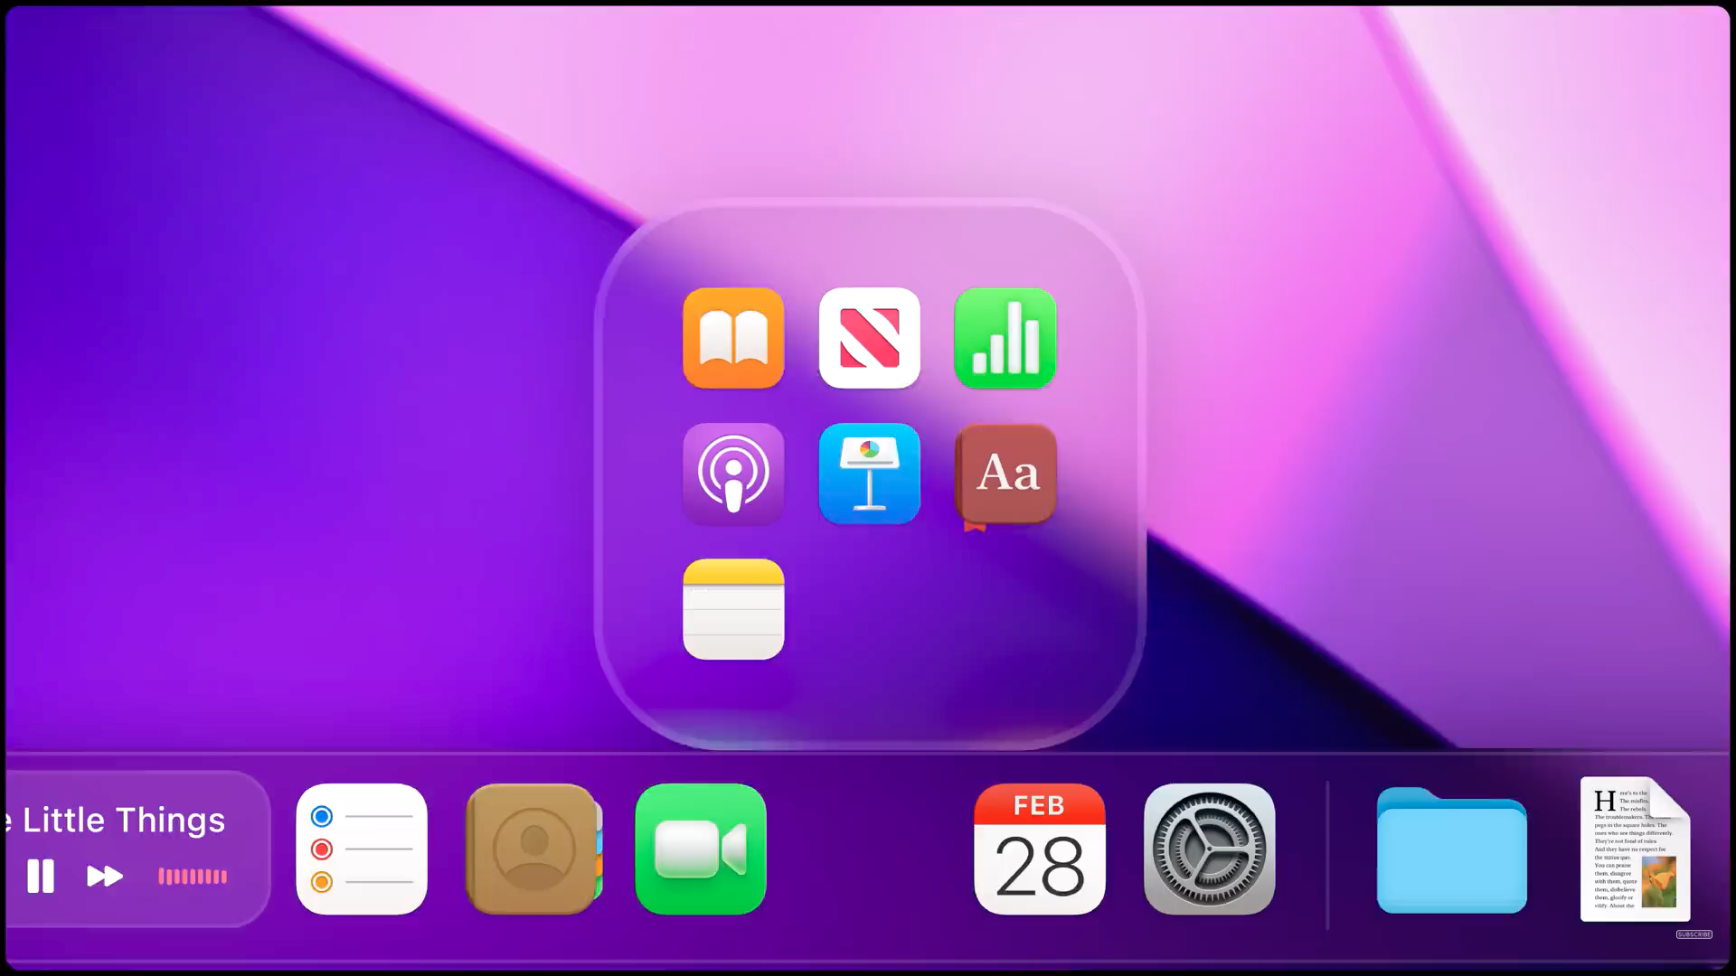Screen dimensions: 1736x976
Task: Launch FaceTime from the dock
Action: 701,849
